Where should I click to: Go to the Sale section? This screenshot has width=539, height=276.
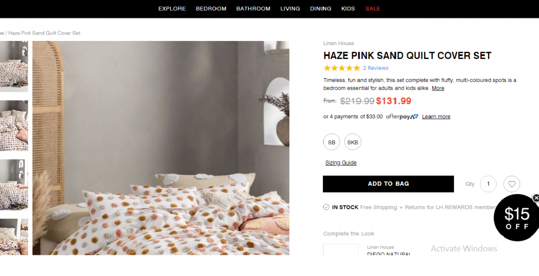pyautogui.click(x=373, y=9)
